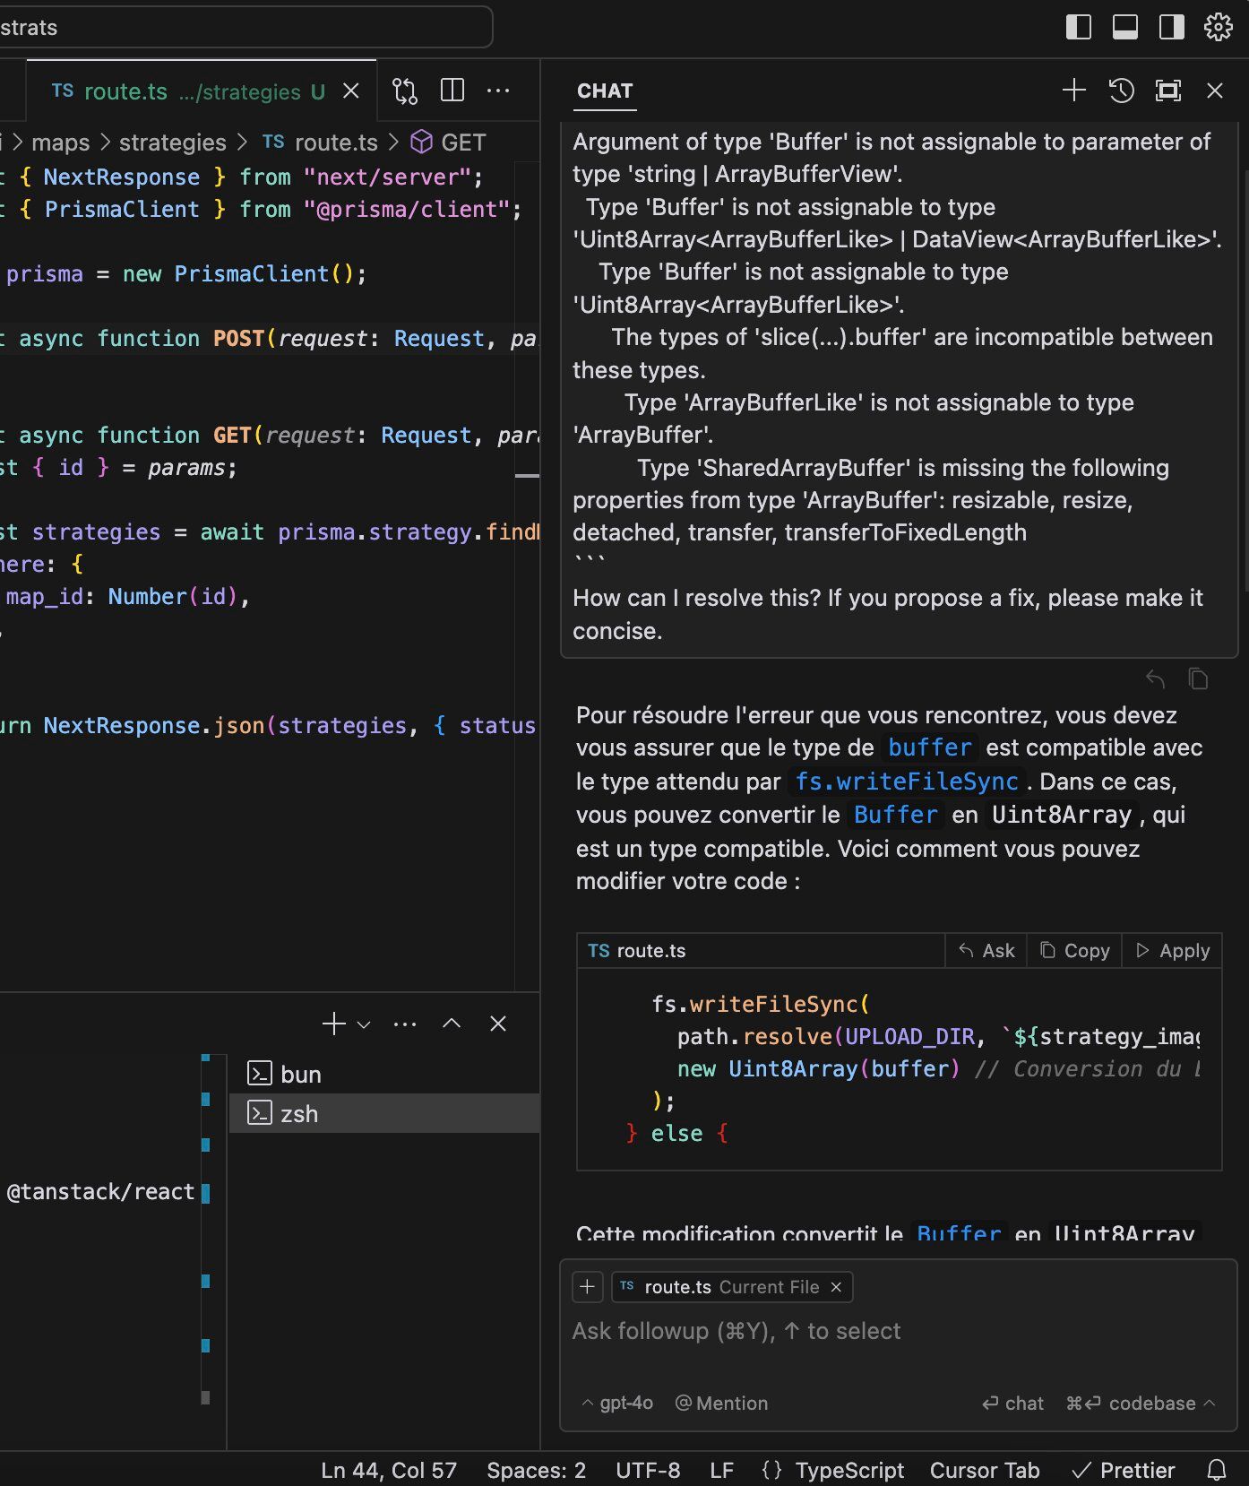Reply to the user message arrow icon
The height and width of the screenshot is (1486, 1249).
(x=1156, y=679)
